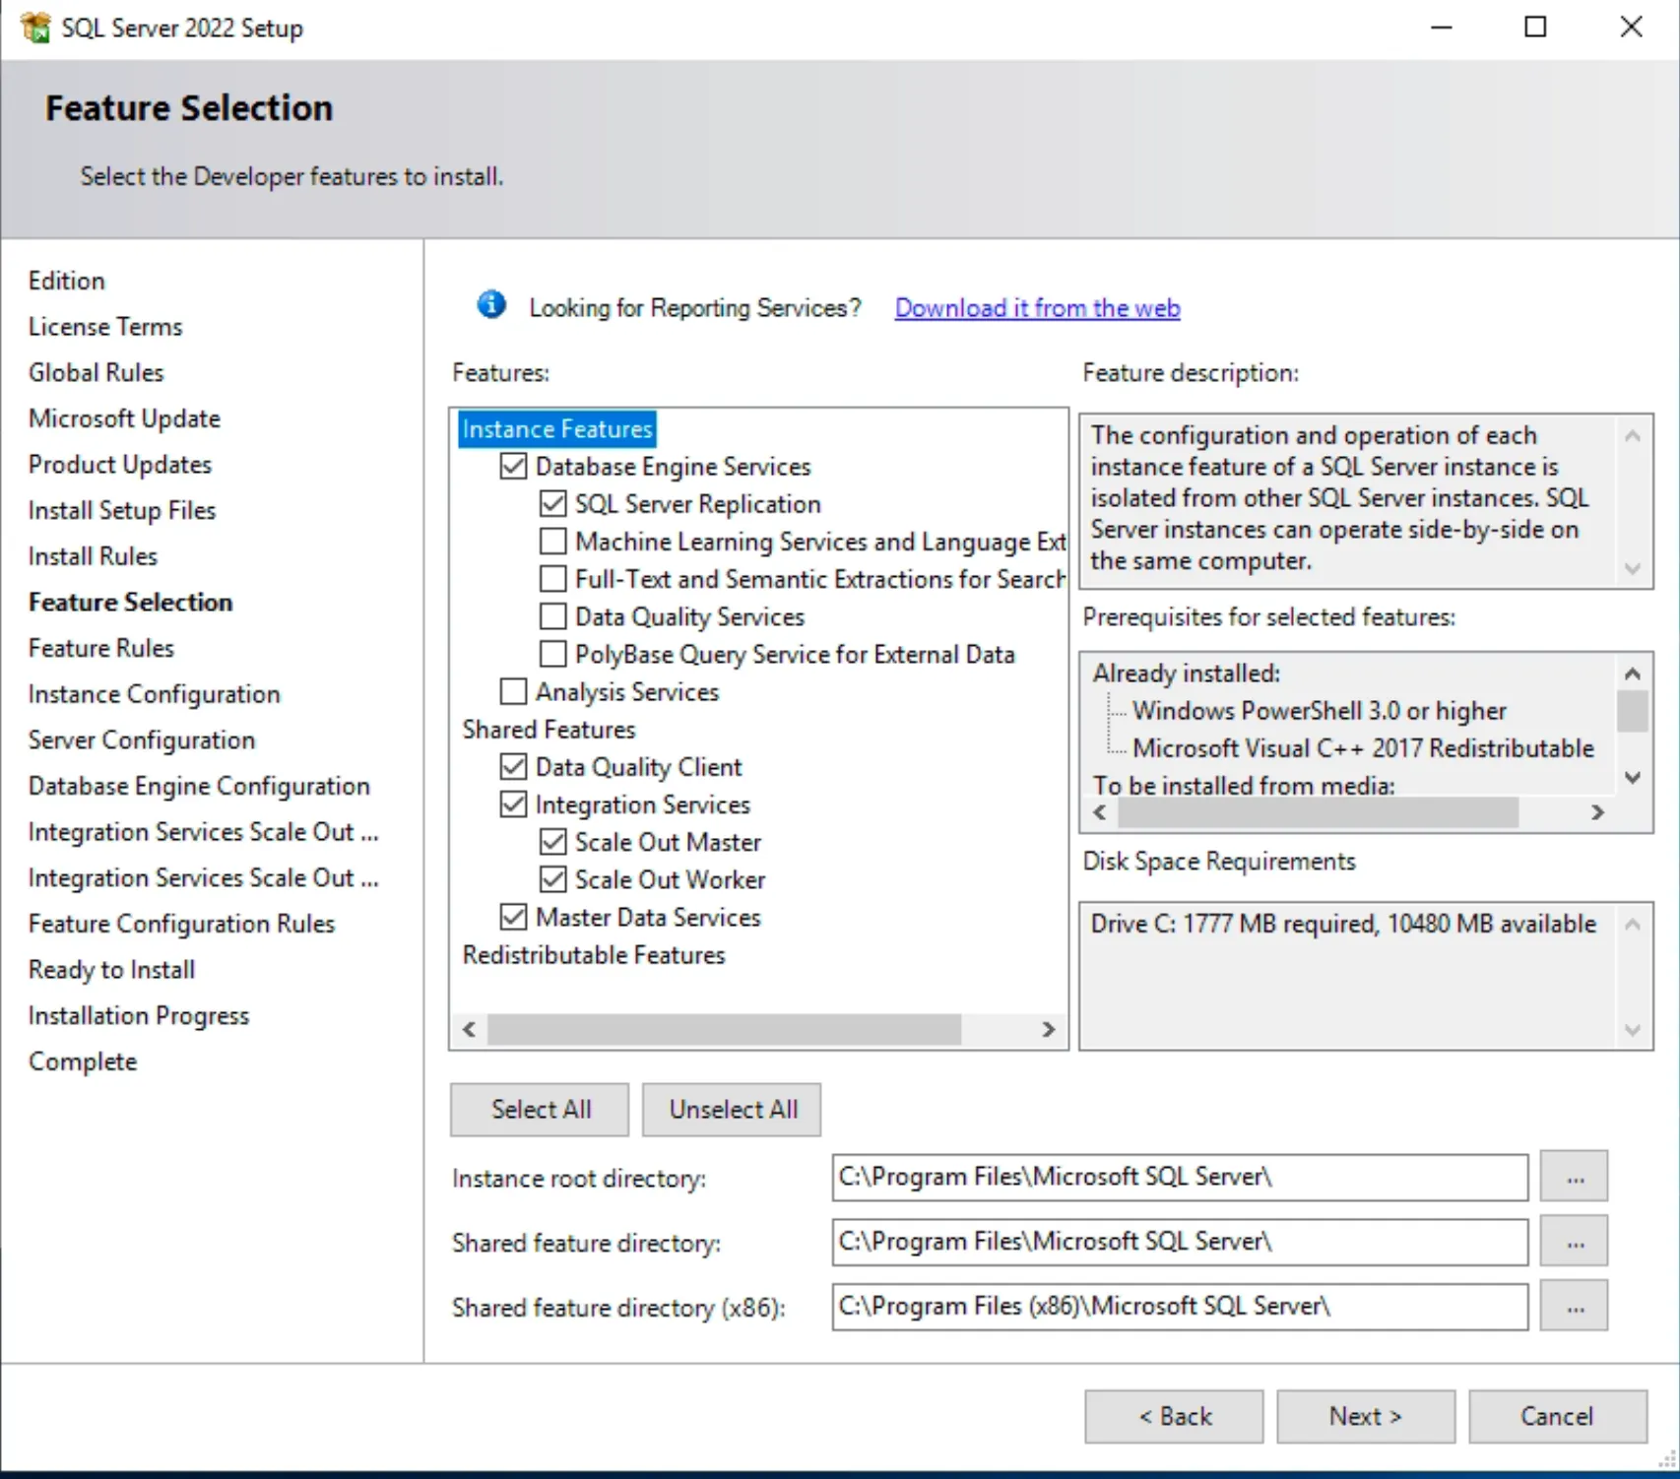
Task: Open Download it from the web link
Action: 1037,308
